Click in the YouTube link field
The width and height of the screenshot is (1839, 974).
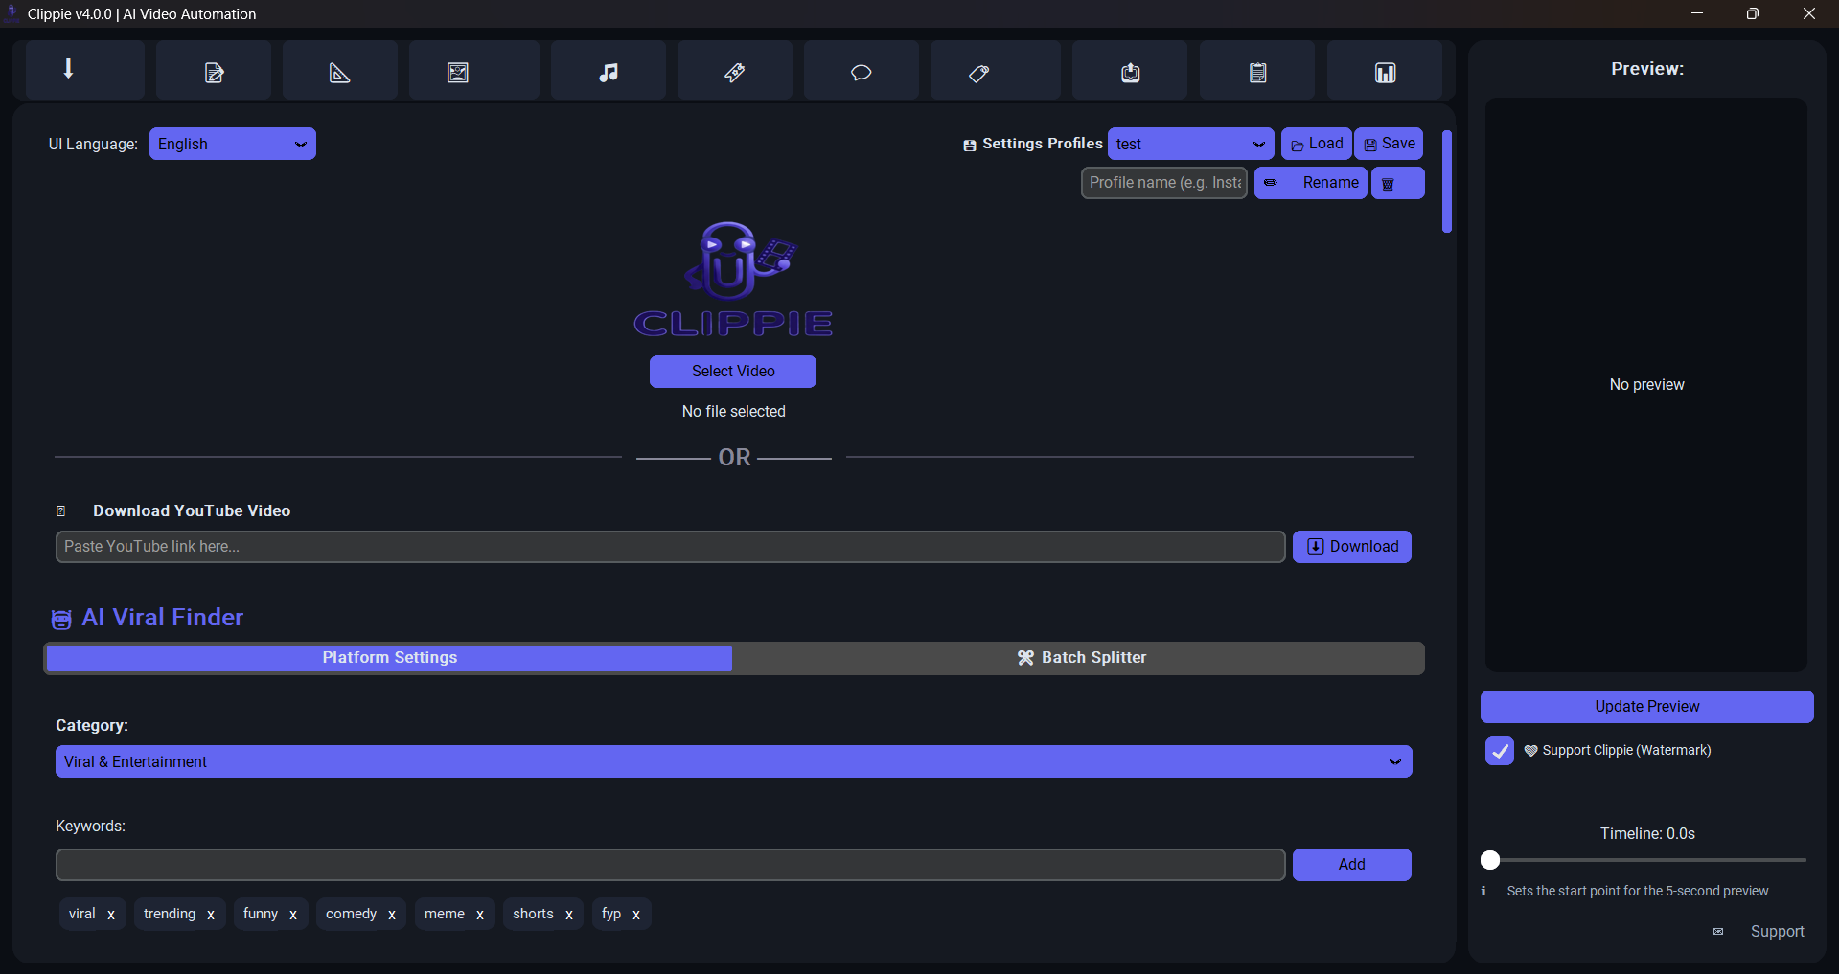[670, 547]
